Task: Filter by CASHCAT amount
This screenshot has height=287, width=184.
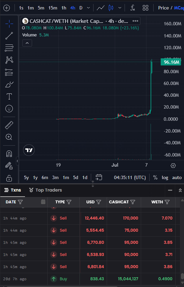Action: tap(132, 202)
